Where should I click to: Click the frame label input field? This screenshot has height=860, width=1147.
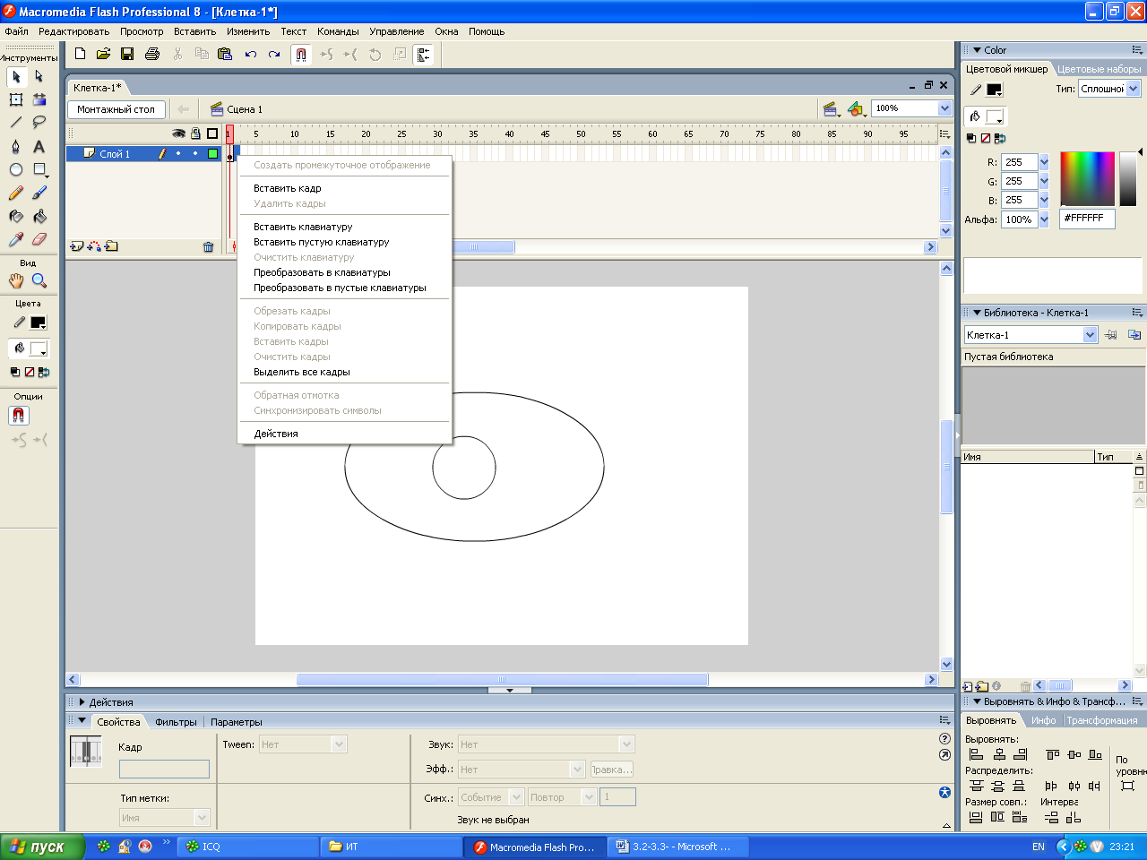pyautogui.click(x=164, y=769)
